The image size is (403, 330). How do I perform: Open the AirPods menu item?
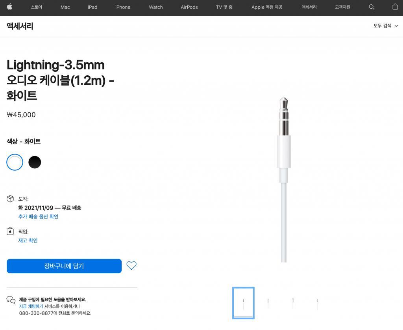pos(189,7)
